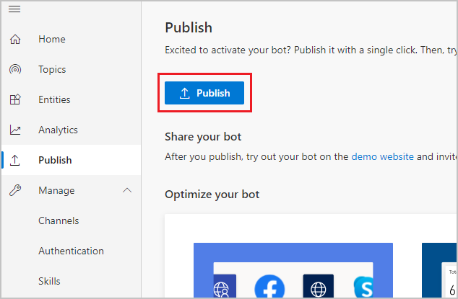Click the dark globe website icon
The height and width of the screenshot is (299, 458).
coord(316,287)
